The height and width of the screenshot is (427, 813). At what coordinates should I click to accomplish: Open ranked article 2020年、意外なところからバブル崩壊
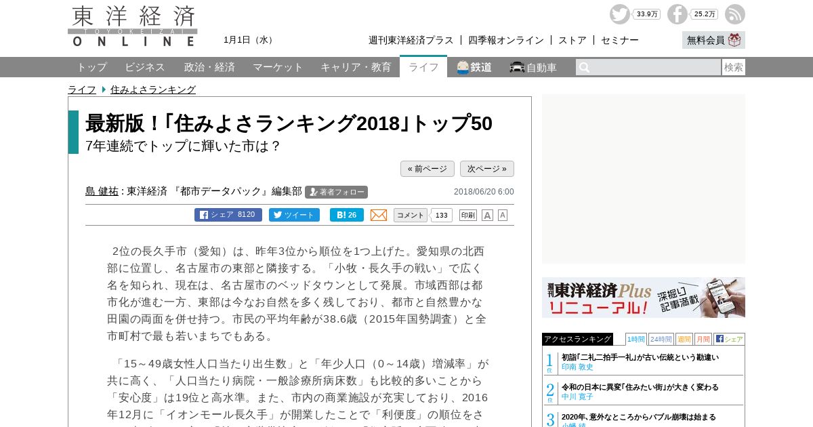[638, 417]
